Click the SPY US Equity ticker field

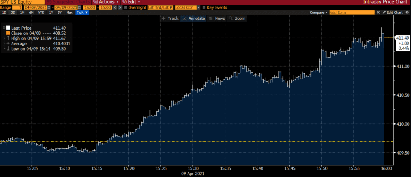point(22,2)
